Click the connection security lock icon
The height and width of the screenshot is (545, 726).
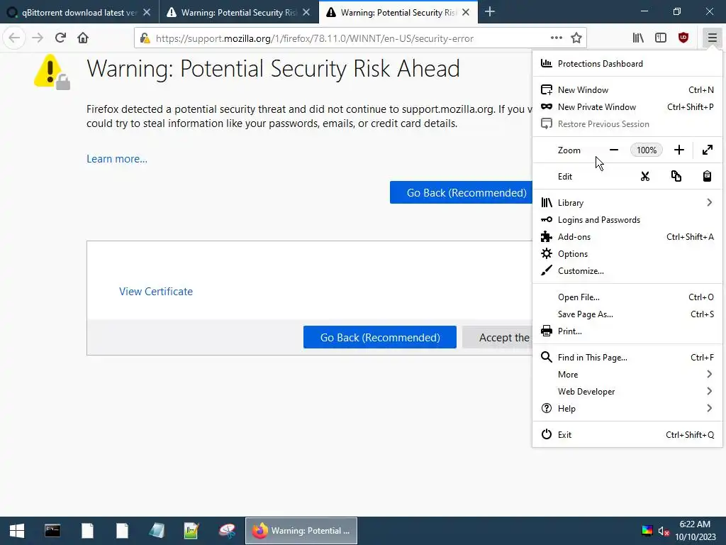(145, 38)
